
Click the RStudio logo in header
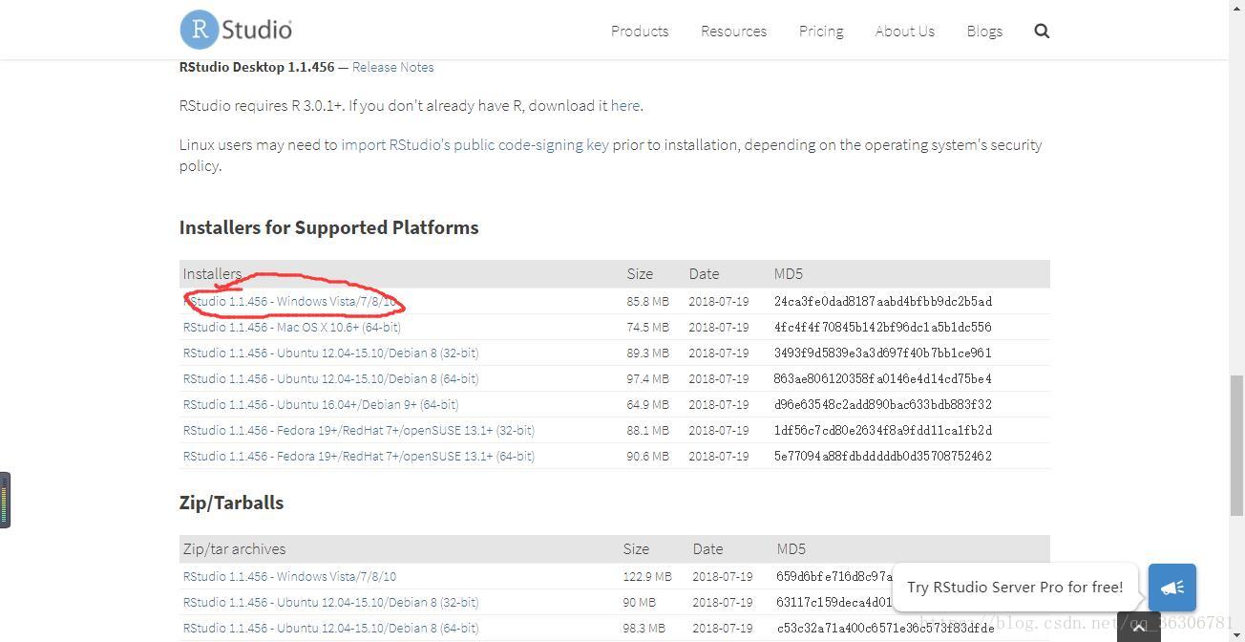pyautogui.click(x=236, y=30)
